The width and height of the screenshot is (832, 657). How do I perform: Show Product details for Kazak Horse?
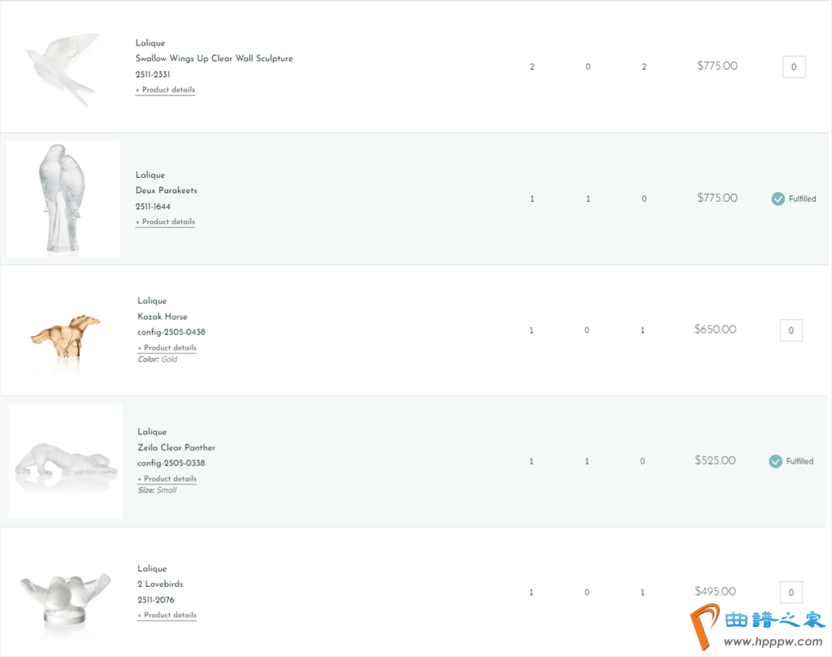click(167, 348)
